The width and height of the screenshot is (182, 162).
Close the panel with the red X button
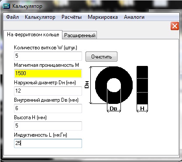coord(175,26)
